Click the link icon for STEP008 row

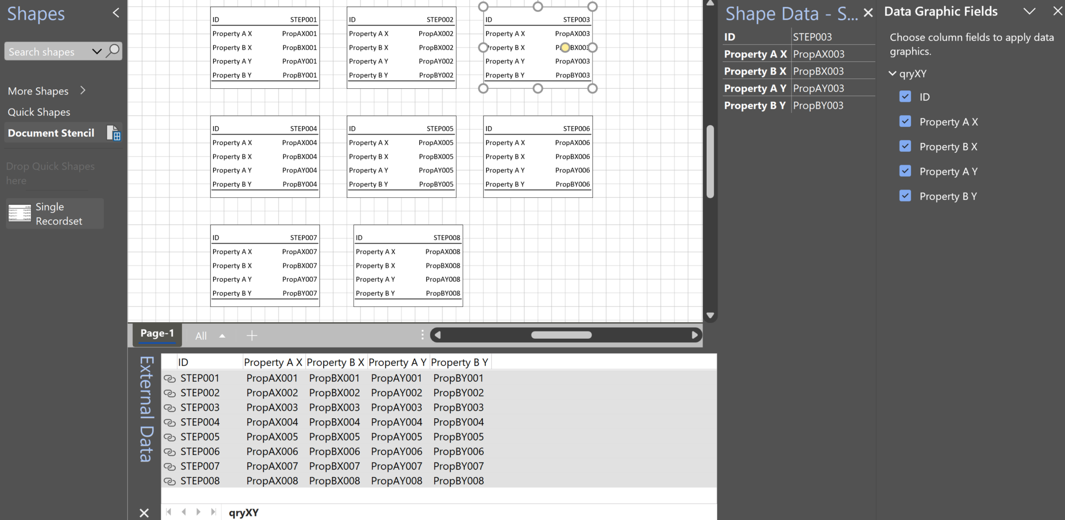(x=170, y=482)
